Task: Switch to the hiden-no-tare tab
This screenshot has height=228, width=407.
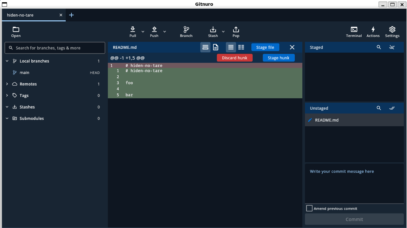Action: click(x=34, y=15)
